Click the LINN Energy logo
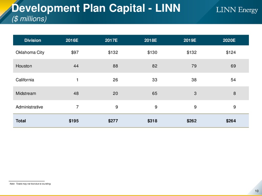The height and width of the screenshot is (196, 262). (237, 10)
